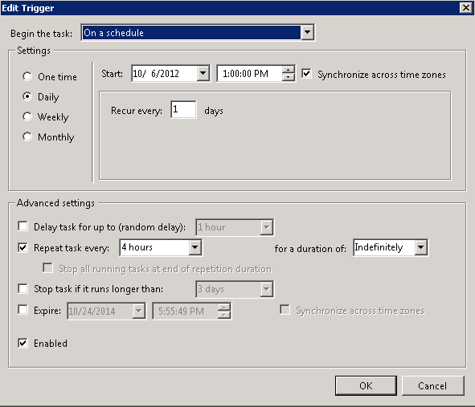Uncheck Synchronize across time zones next to Start
The image size is (475, 407).
306,74
